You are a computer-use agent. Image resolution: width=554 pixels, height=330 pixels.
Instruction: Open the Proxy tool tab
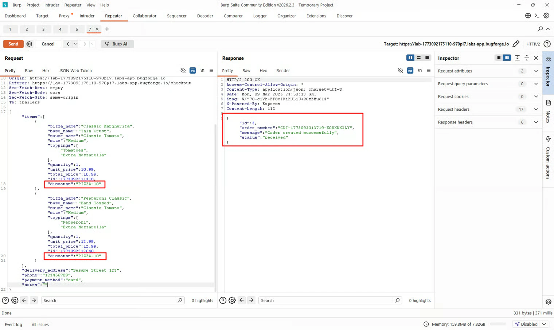(x=64, y=16)
